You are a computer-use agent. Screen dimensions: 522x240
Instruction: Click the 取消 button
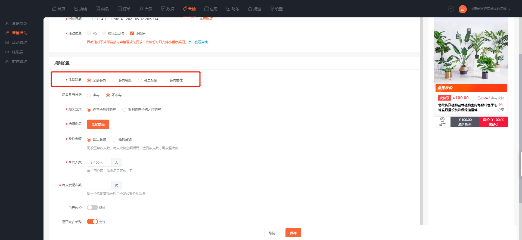[x=272, y=233]
